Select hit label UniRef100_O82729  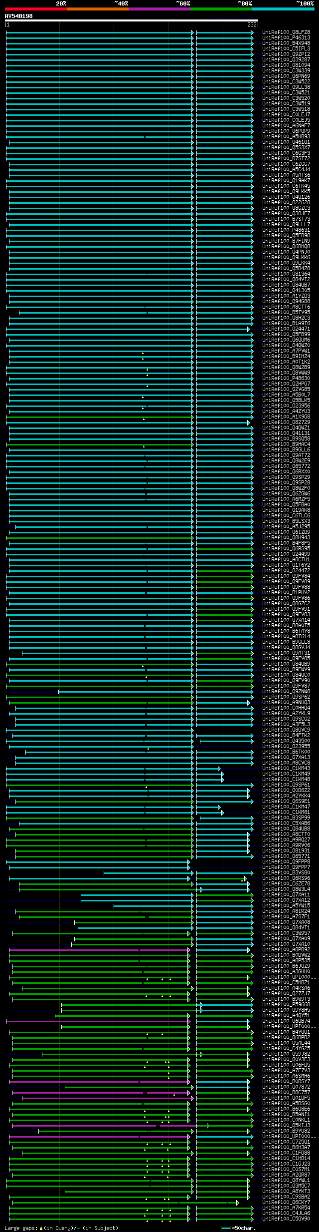[x=286, y=422]
